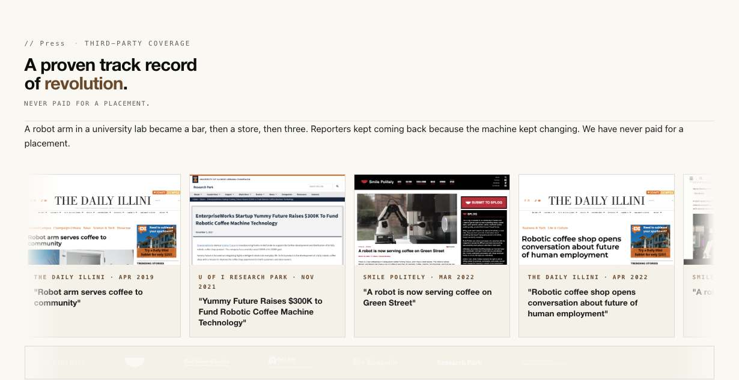Click the "A proven track record" heading
This screenshot has height=380, width=739.
(111, 65)
